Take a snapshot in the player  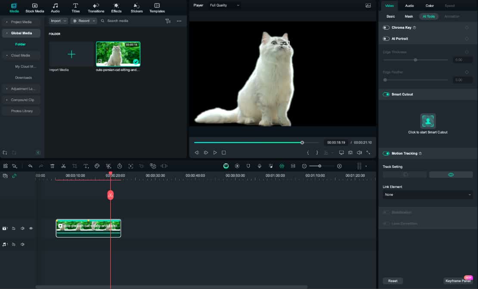point(350,152)
